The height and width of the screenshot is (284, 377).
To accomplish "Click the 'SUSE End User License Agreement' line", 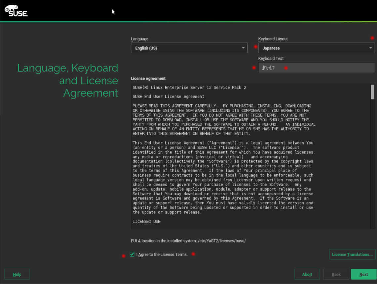I will [168, 96].
